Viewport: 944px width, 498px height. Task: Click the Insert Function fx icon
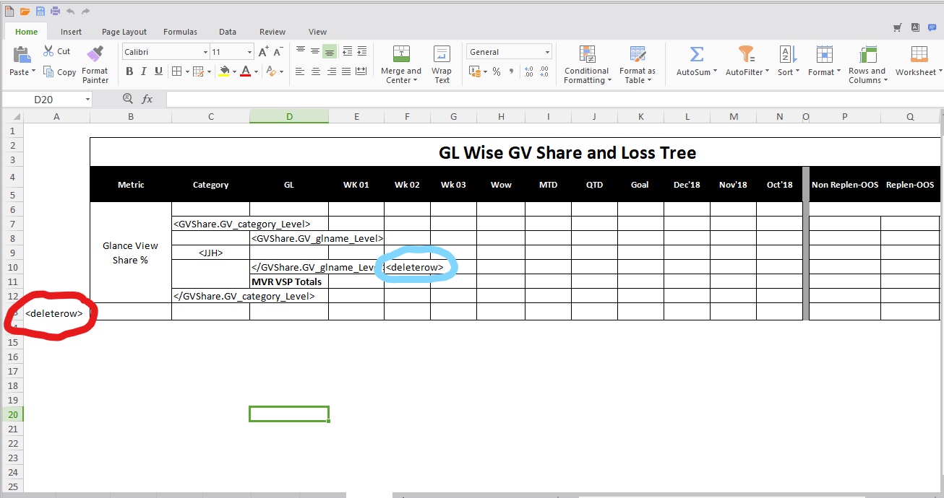(147, 99)
